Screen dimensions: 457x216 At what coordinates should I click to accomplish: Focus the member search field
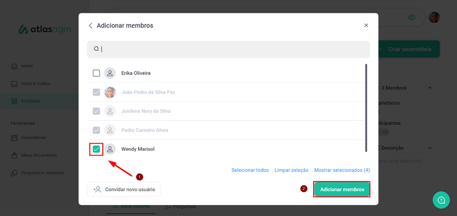233,49
